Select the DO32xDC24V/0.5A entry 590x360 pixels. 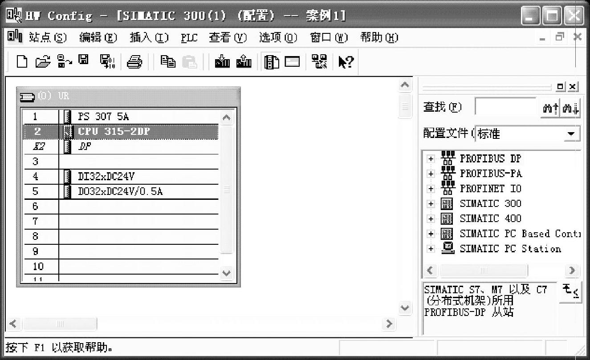tap(120, 192)
